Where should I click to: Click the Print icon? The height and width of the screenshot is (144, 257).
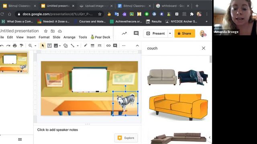pos(15,46)
